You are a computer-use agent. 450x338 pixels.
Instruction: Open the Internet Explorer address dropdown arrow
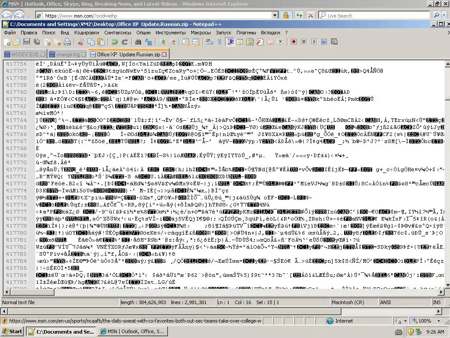(275, 15)
